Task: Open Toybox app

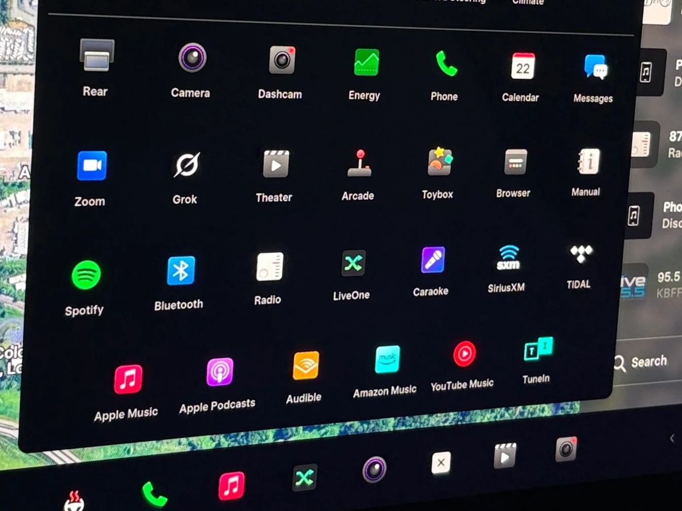Action: [x=439, y=162]
